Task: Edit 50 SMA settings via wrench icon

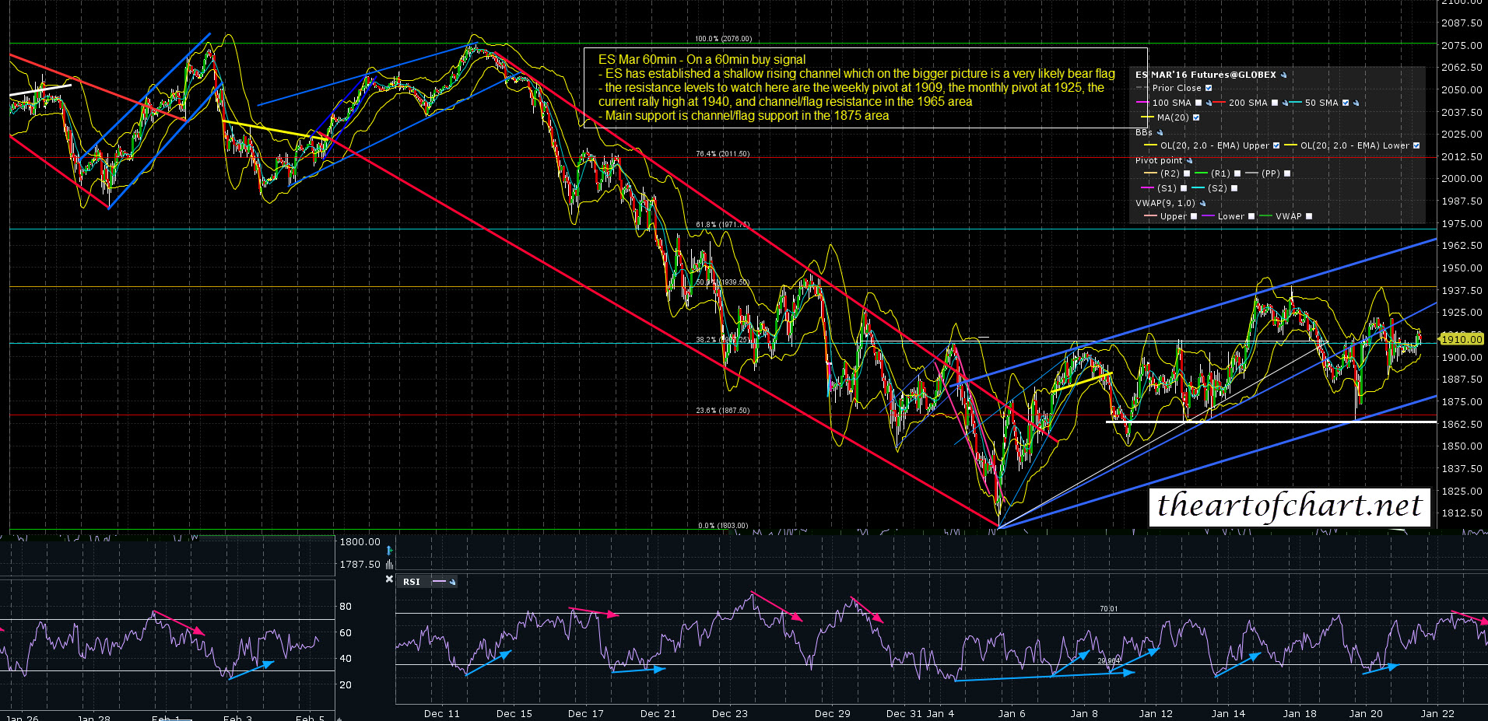Action: pyautogui.click(x=1356, y=103)
